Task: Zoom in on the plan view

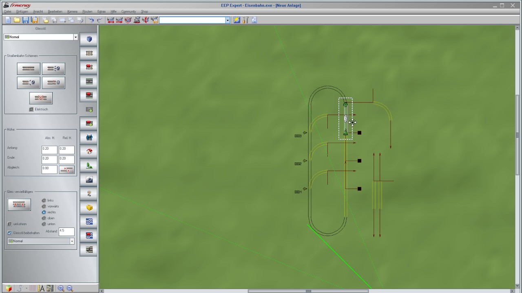Action: 61,289
